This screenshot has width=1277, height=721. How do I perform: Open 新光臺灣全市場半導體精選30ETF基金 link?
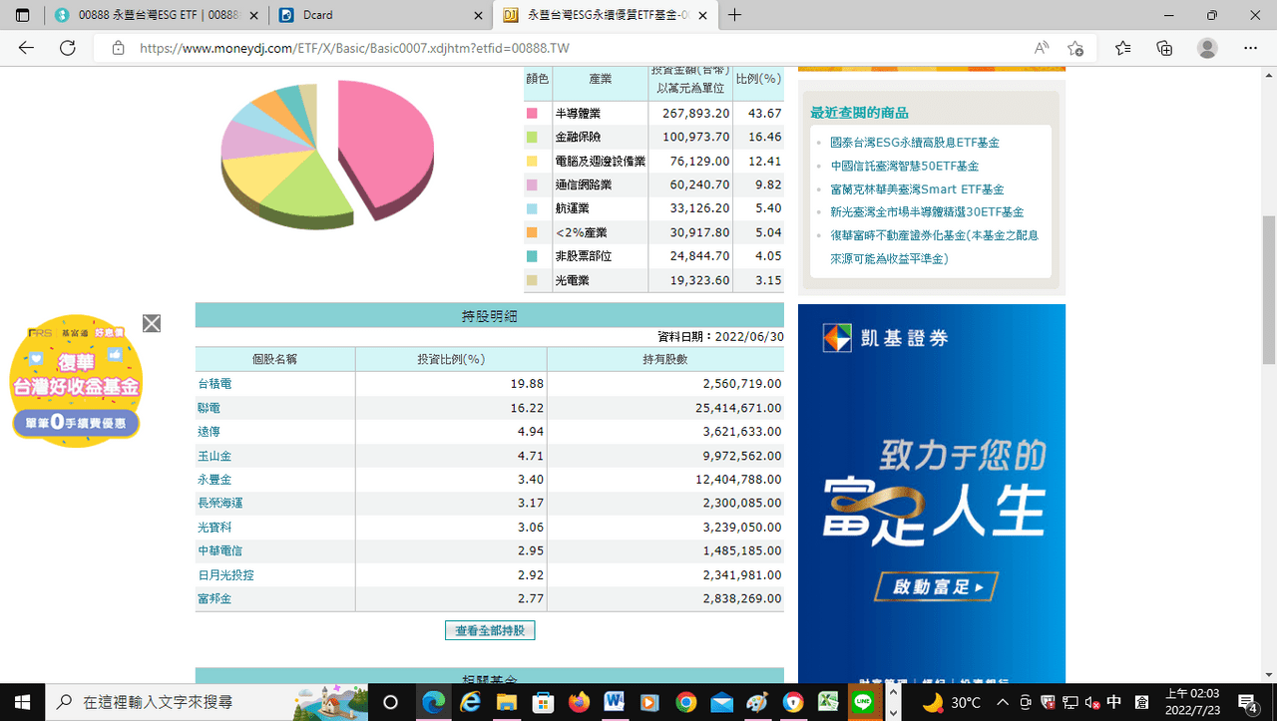(927, 211)
